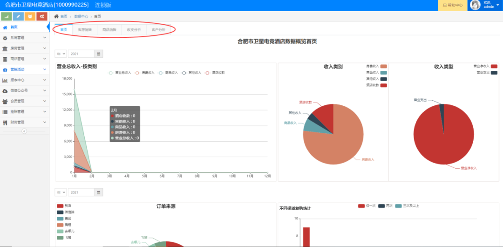Click the 2021 year field above revenue chart
The width and height of the screenshot is (503, 247).
81,54
